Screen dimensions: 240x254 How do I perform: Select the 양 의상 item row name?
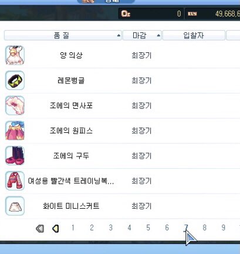[x=71, y=55]
